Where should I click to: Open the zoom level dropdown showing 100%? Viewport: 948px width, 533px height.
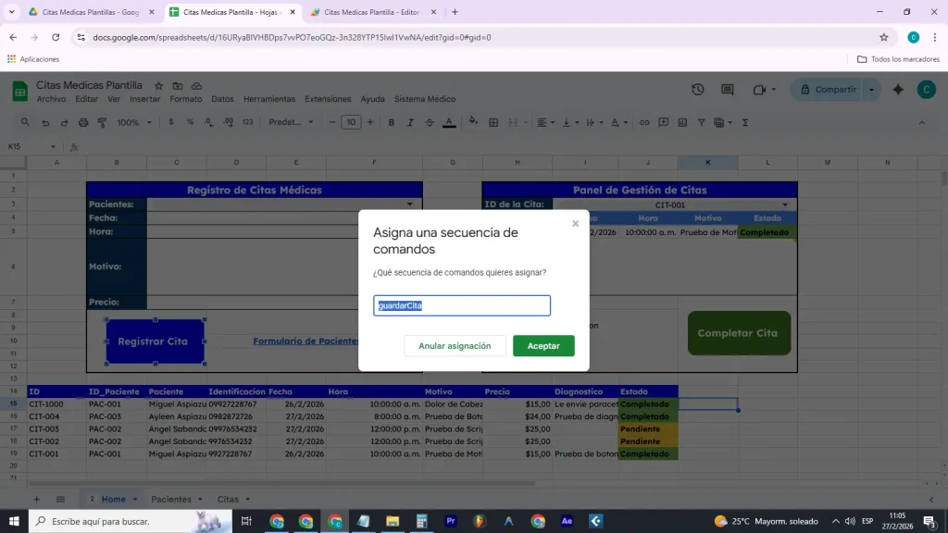131,121
